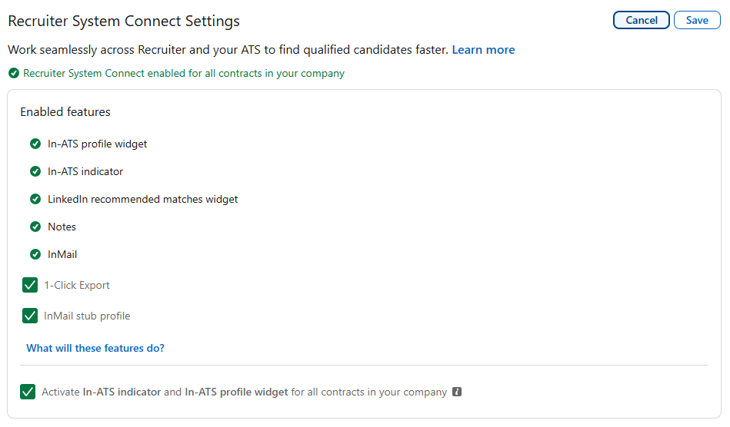730x427 pixels.
Task: Click the green checkmark beside InMail
Action: pyautogui.click(x=35, y=255)
